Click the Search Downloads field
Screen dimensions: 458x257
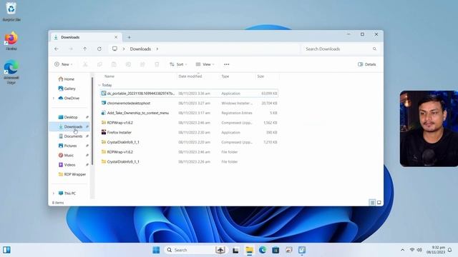[341, 49]
